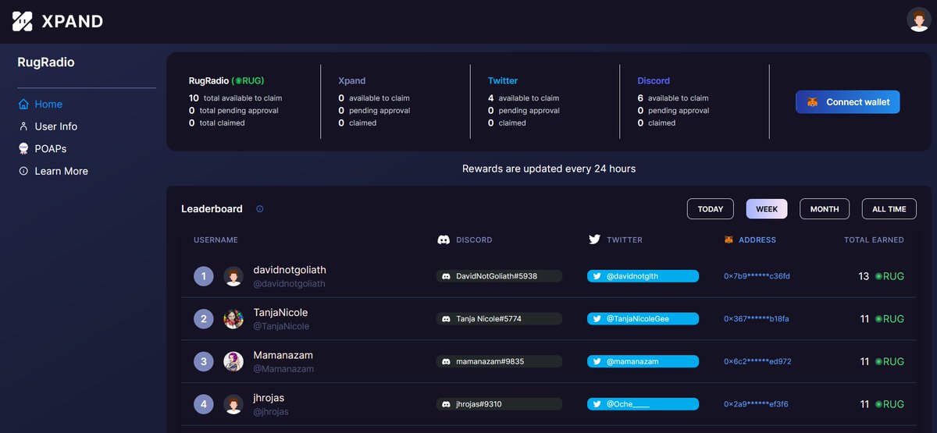Click the Connect wallet button
Image resolution: width=937 pixels, height=433 pixels.
tap(848, 102)
